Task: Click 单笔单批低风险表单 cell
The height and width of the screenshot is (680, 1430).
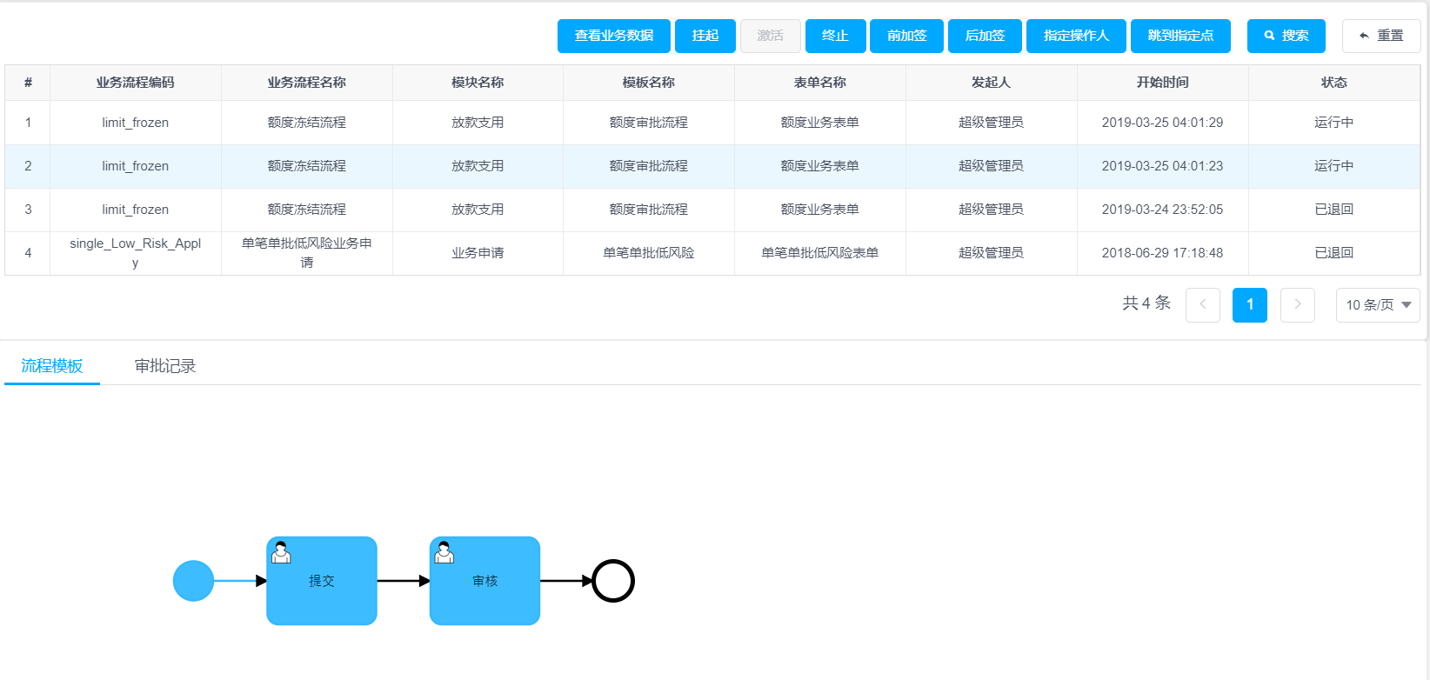Action: click(820, 253)
